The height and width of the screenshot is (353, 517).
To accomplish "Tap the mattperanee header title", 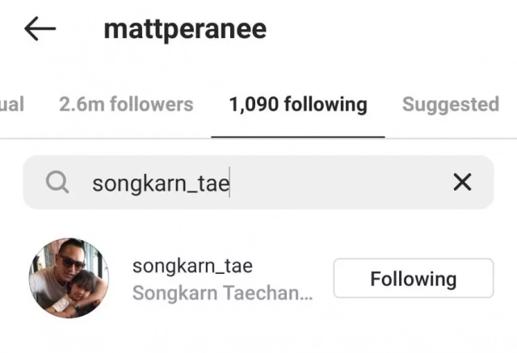I will 185,30.
